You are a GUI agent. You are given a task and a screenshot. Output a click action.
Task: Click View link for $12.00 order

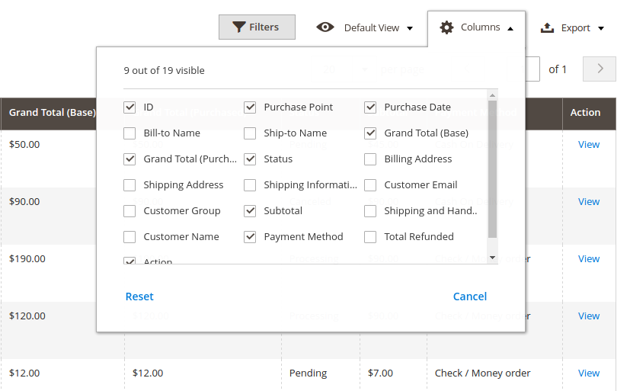(589, 373)
